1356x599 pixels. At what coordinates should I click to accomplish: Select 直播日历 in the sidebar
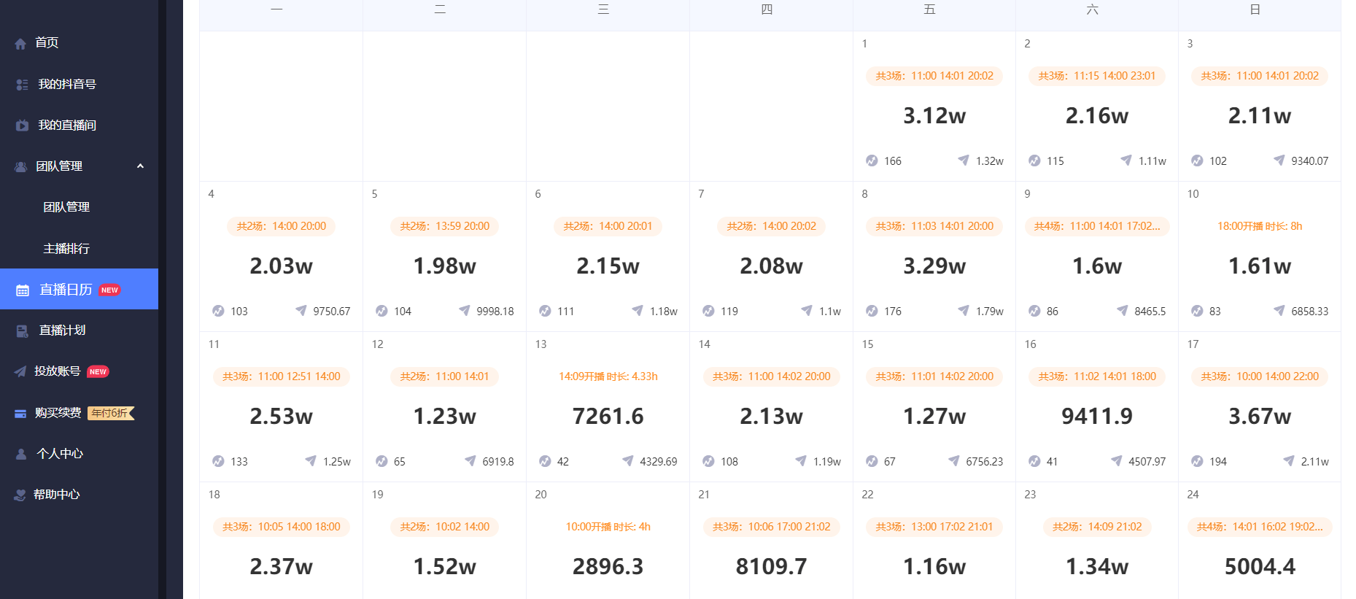point(79,289)
